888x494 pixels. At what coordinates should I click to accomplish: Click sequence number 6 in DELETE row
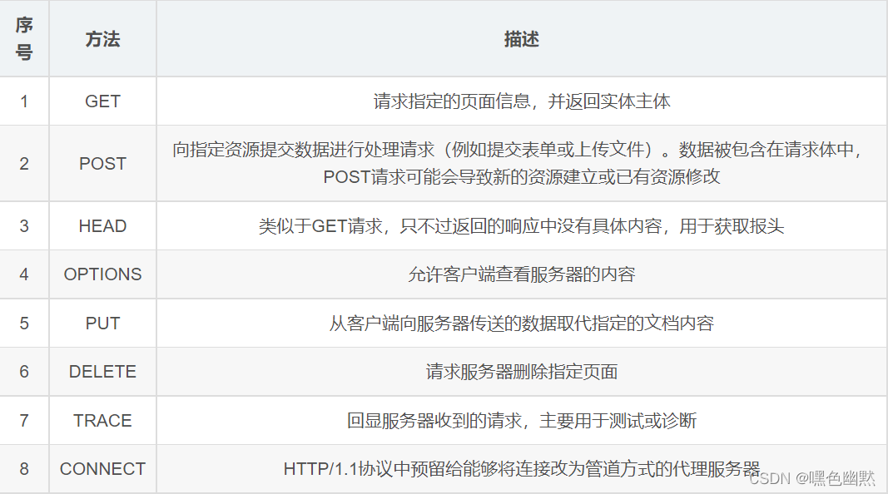tap(24, 372)
